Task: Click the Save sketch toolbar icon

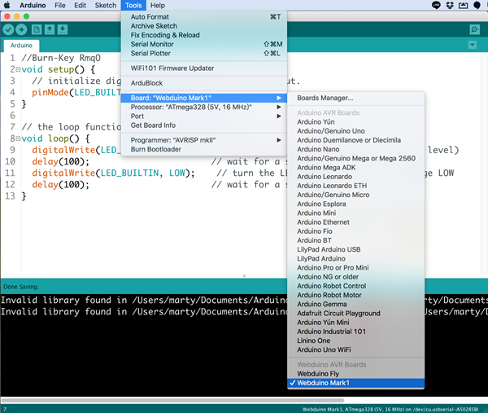Action: point(63,30)
